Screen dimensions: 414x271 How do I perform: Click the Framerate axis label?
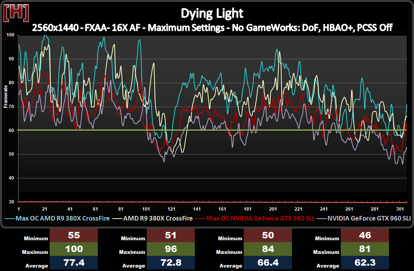pyautogui.click(x=6, y=96)
